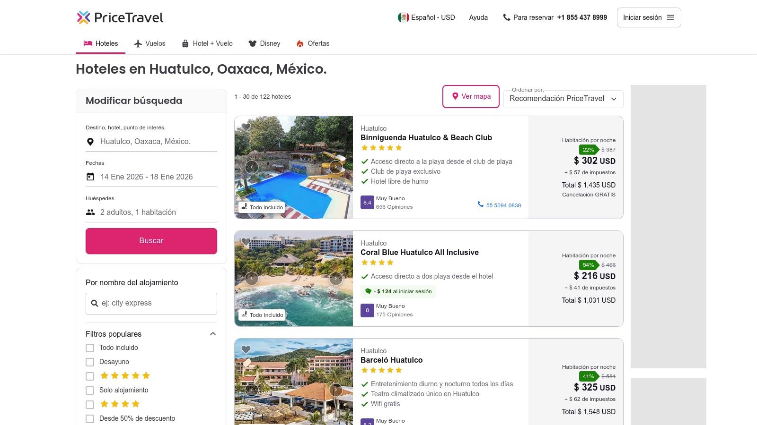
Task: Favorite the Binniguenda Huatulco hotel with heart icon
Action: 246,127
